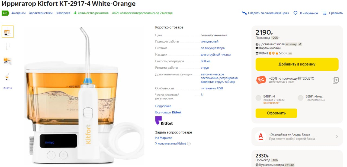Click the orange scissors promo badge
347x167 pixels.
[261, 80]
